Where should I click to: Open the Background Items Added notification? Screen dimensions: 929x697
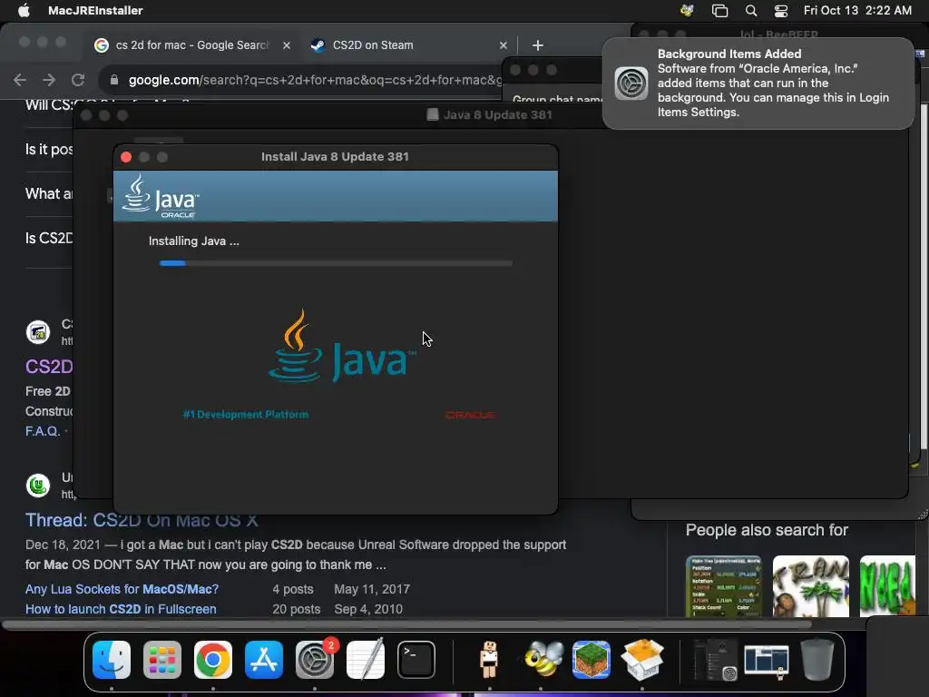[758, 83]
